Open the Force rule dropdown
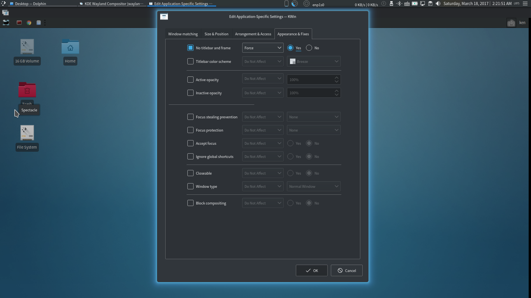 pos(263,48)
